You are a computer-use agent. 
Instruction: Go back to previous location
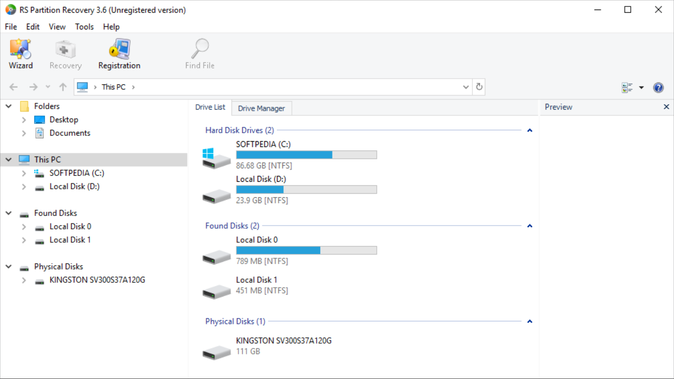(x=14, y=87)
